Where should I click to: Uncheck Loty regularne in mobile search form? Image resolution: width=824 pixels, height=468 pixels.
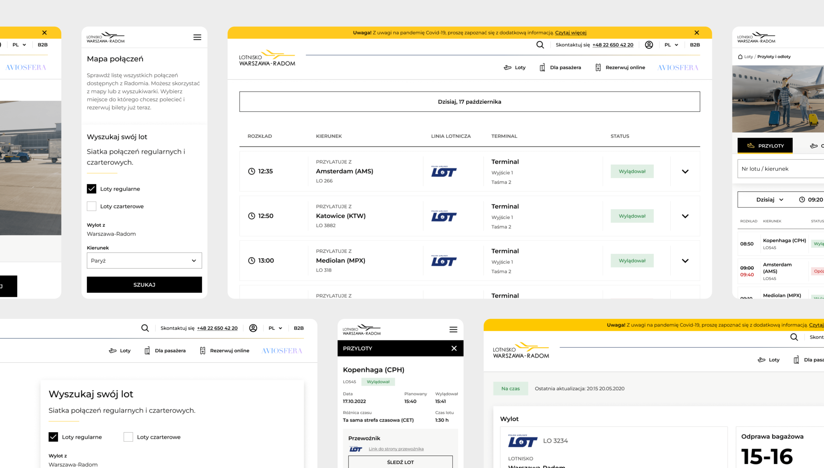[91, 189]
